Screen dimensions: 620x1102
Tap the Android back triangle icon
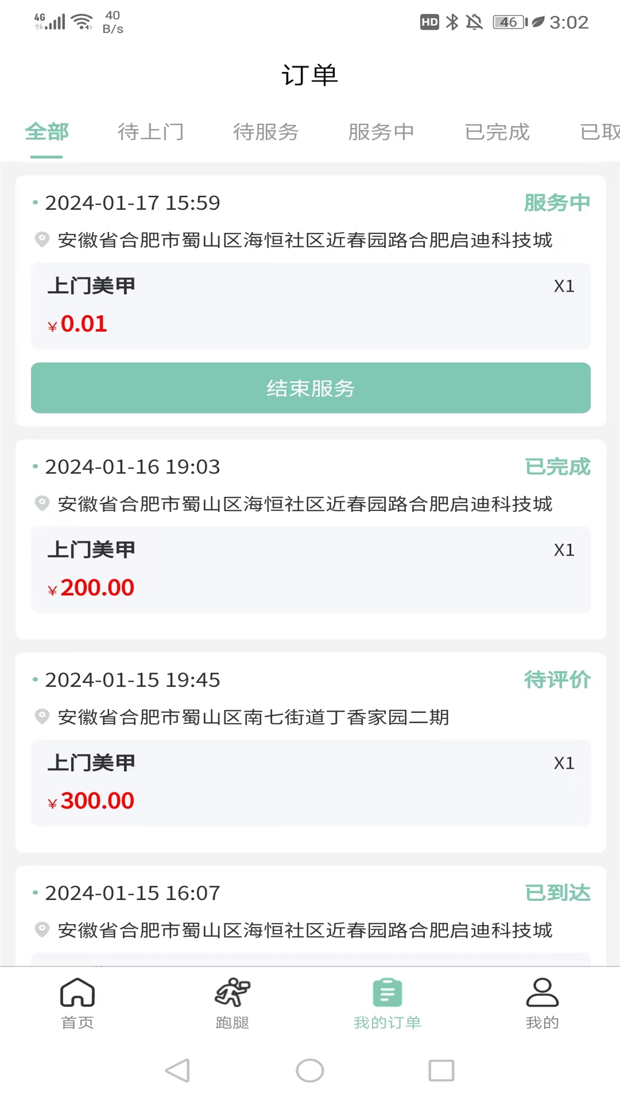click(177, 1070)
